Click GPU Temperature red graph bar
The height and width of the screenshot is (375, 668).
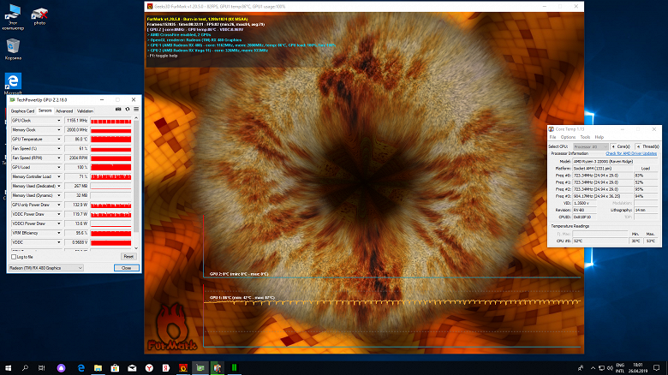(110, 140)
